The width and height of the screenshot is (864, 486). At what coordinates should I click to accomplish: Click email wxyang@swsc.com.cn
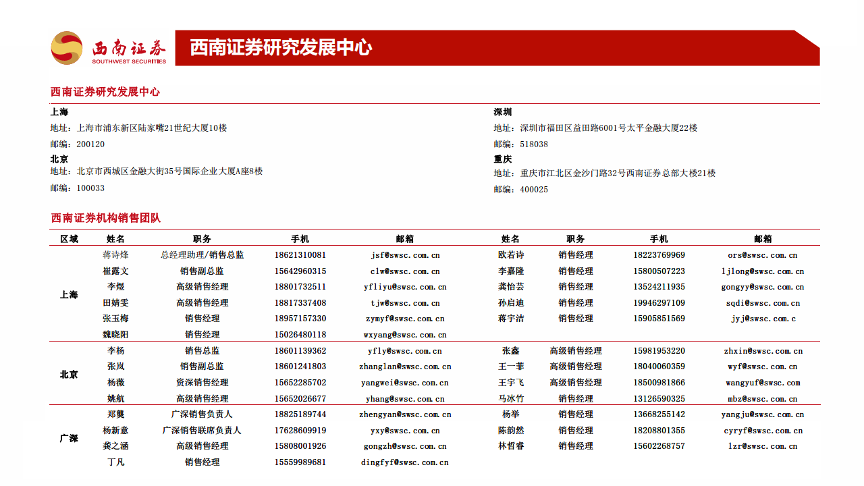click(x=405, y=335)
